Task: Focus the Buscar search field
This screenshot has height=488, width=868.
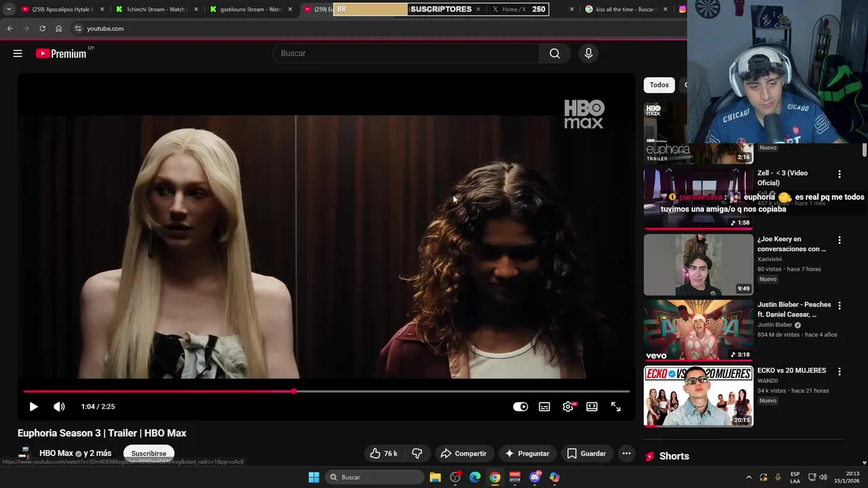Action: click(x=406, y=54)
